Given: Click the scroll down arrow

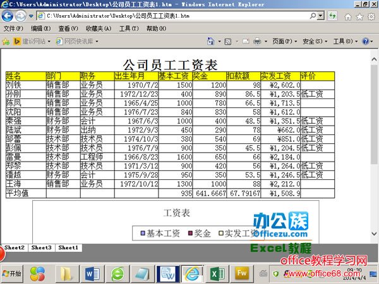Looking at the screenshot, I should (374, 234).
